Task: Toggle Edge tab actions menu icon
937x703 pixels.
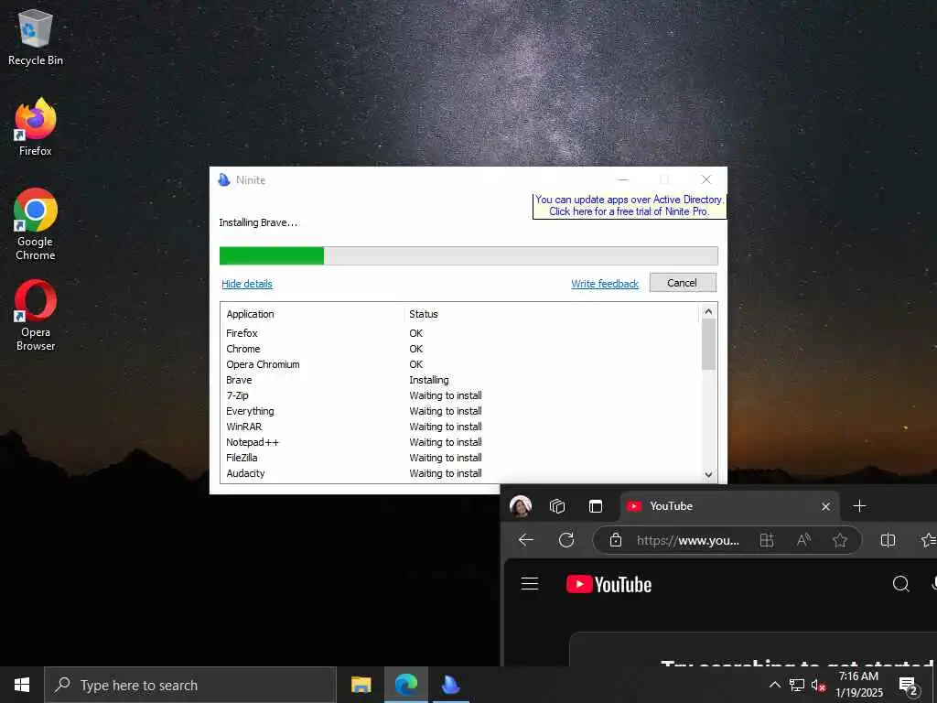Action: [595, 506]
